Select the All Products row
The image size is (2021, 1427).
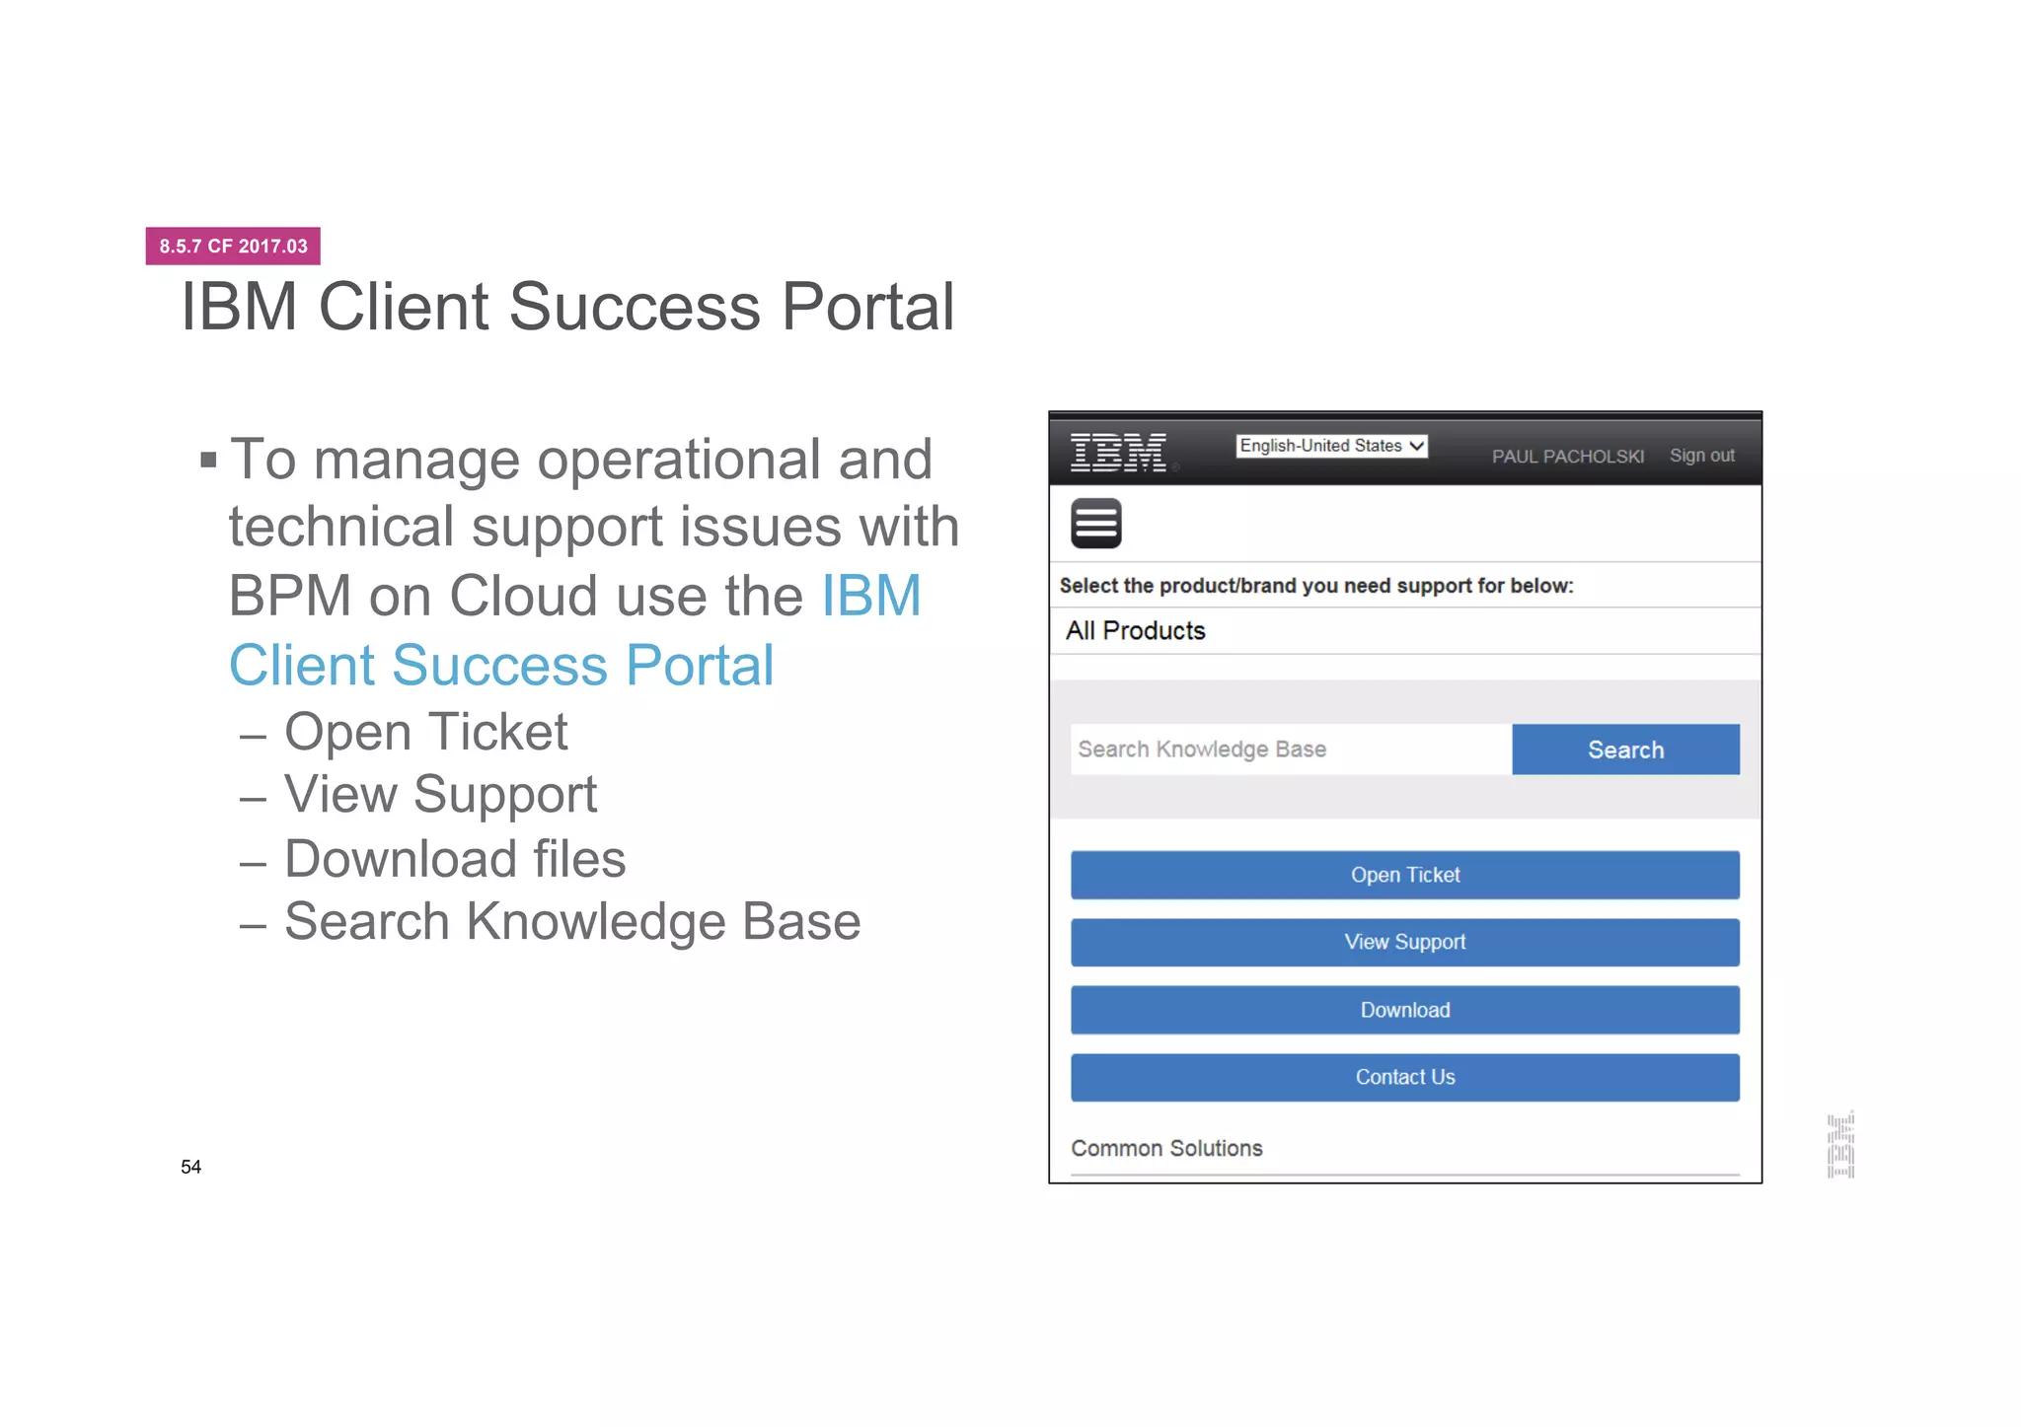pos(1405,630)
